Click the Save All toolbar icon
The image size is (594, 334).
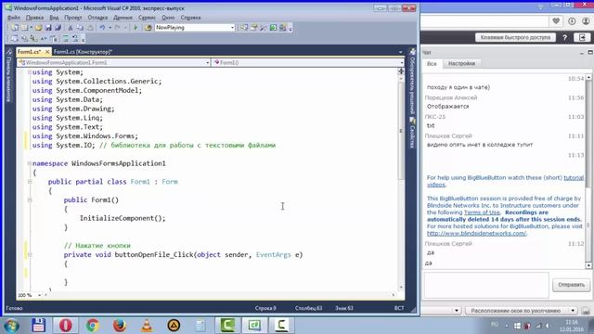click(x=58, y=28)
